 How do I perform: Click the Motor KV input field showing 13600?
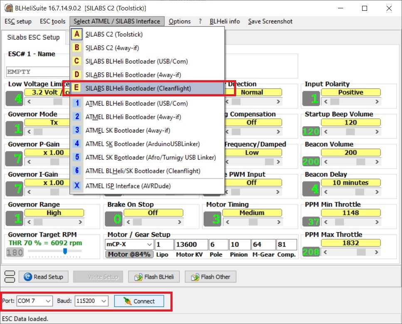(x=191, y=244)
